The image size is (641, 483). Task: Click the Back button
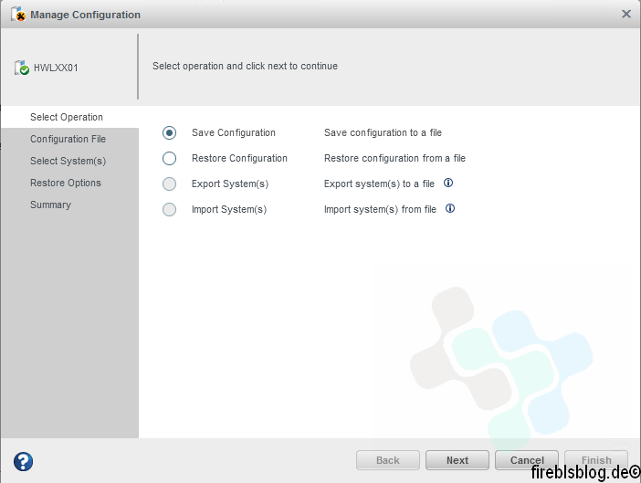tap(387, 460)
